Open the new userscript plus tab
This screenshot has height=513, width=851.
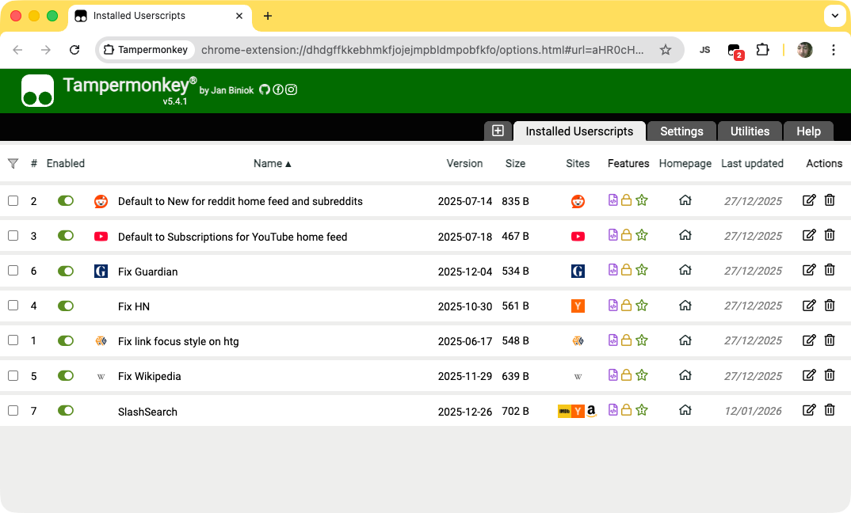(498, 131)
